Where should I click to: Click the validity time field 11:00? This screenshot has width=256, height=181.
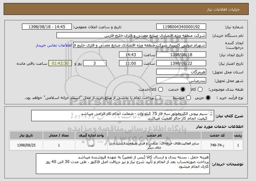pos(131,63)
